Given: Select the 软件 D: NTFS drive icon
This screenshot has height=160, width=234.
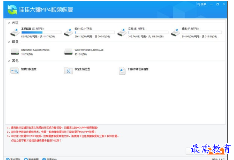Looking at the screenshot, I should [x=68, y=32].
